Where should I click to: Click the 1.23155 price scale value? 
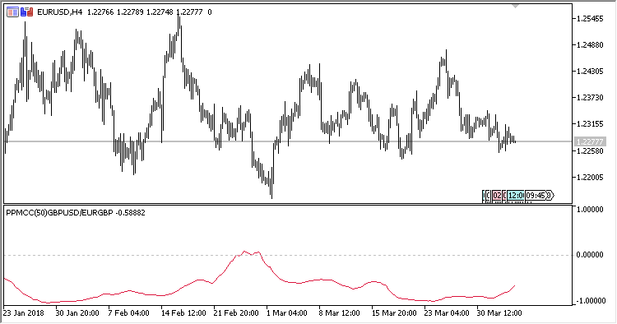click(590, 124)
